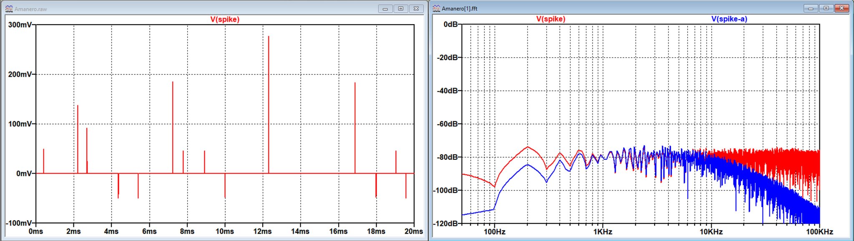Click the -100dB axis label in FFT plot
Image resolution: width=854 pixels, height=241 pixels.
446,190
